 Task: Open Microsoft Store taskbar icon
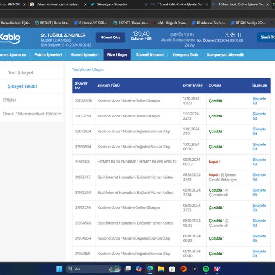[x=172, y=269]
